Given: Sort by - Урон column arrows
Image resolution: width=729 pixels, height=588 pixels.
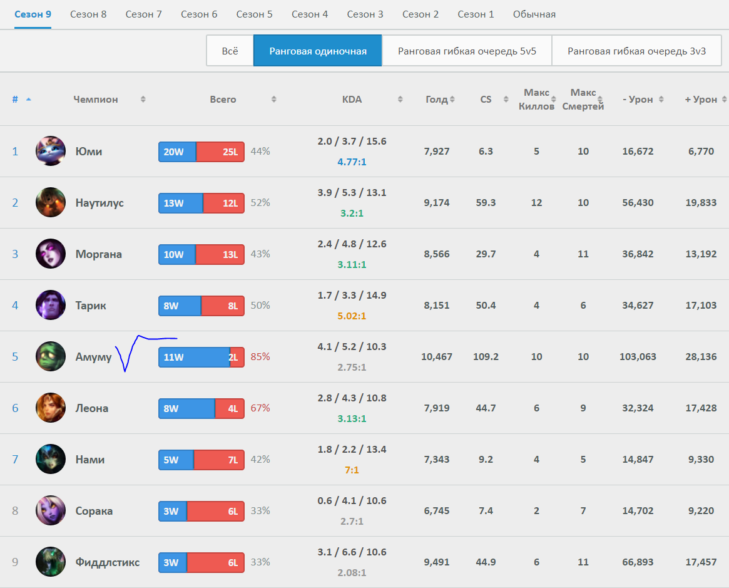Looking at the screenshot, I should pyautogui.click(x=661, y=99).
